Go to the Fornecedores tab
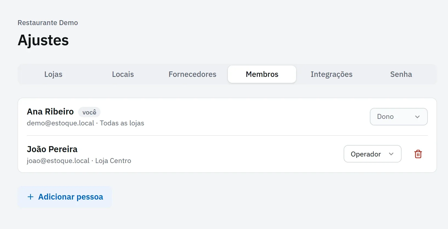The height and width of the screenshot is (229, 448). [192, 74]
